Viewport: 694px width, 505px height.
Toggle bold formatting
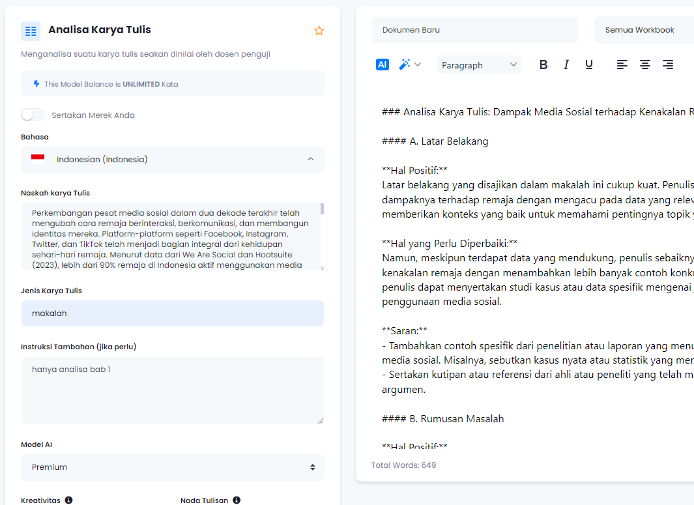click(x=543, y=65)
